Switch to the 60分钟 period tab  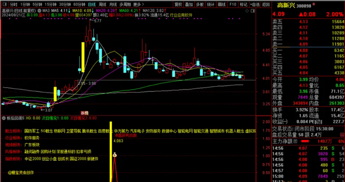[x=79, y=5]
